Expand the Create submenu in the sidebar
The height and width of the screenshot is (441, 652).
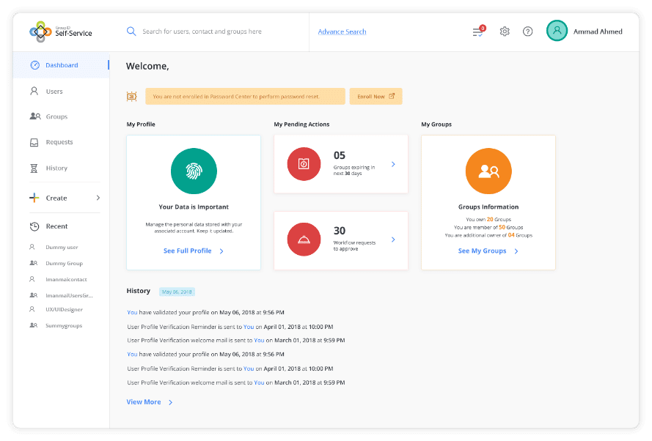(x=98, y=198)
